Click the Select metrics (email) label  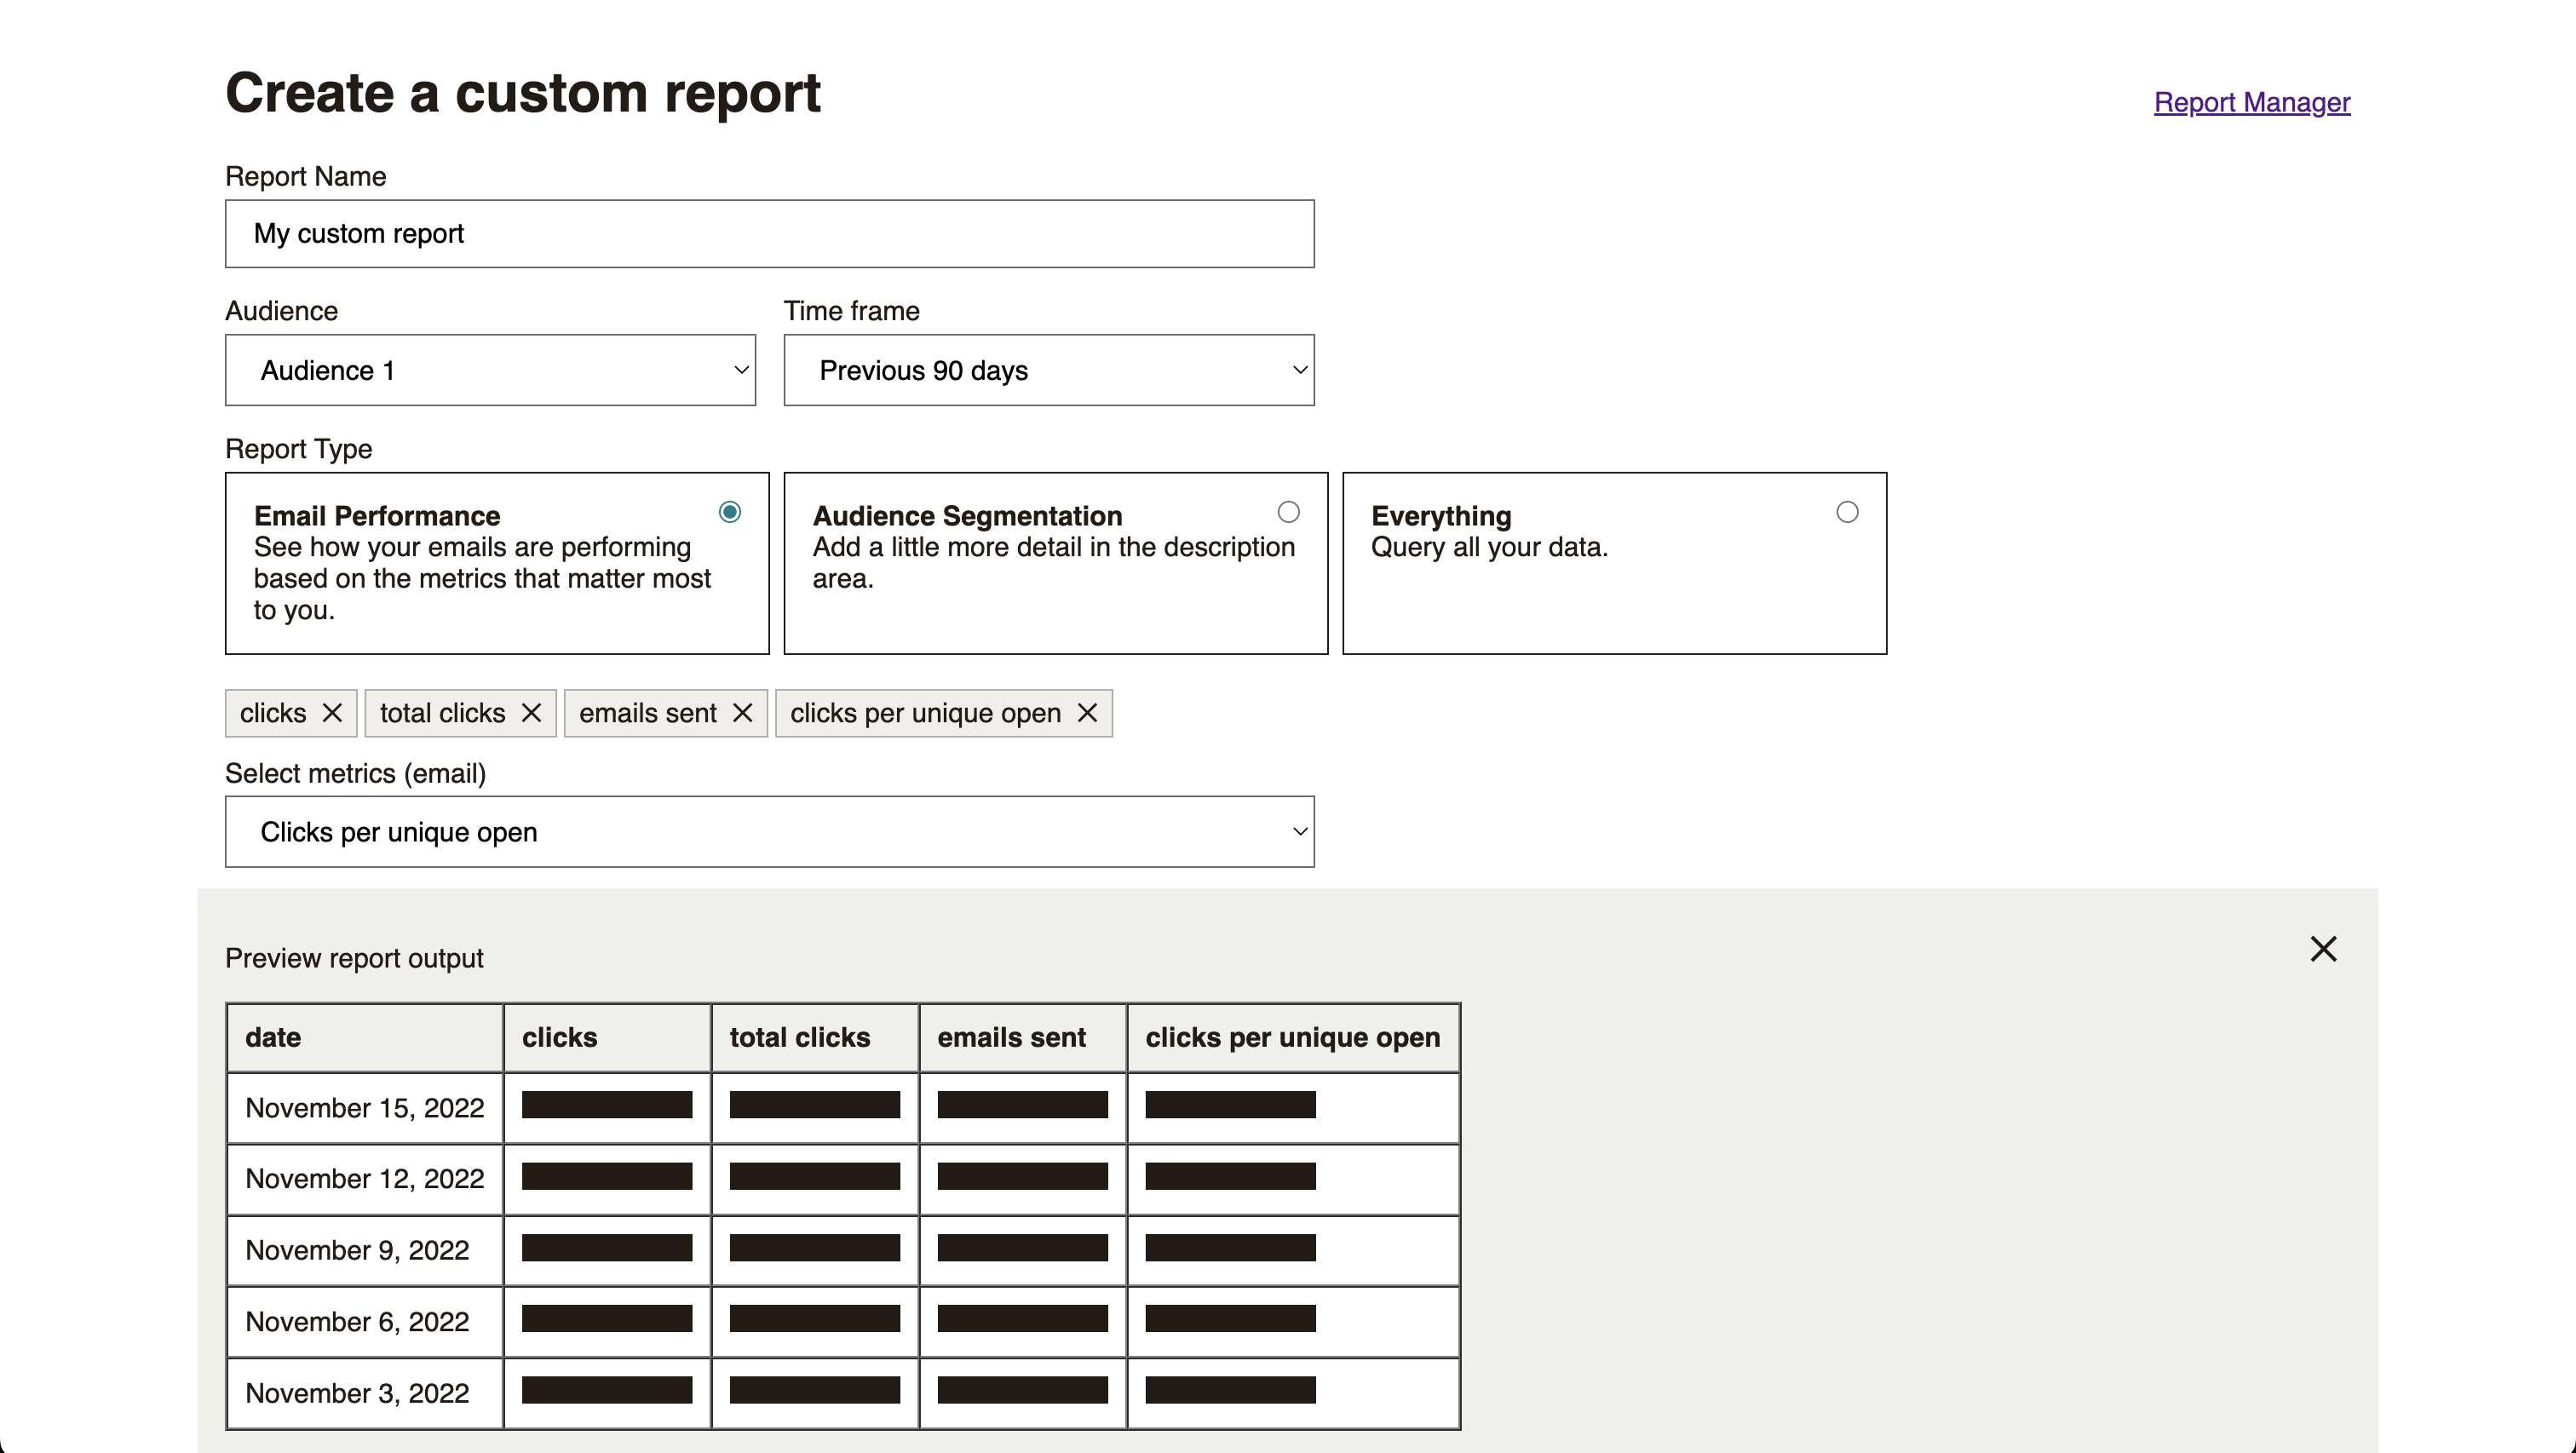[x=355, y=773]
